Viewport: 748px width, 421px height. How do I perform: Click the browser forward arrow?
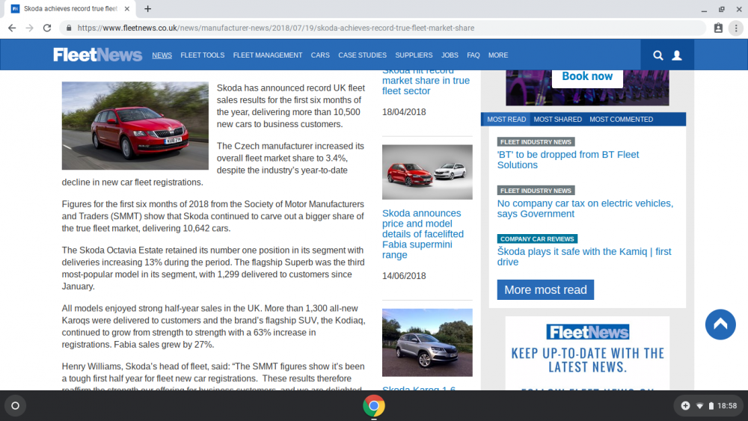click(30, 28)
